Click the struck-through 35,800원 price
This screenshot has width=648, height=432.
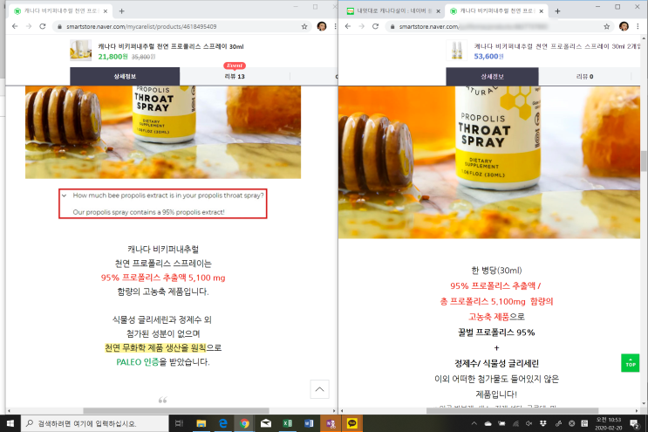(143, 57)
